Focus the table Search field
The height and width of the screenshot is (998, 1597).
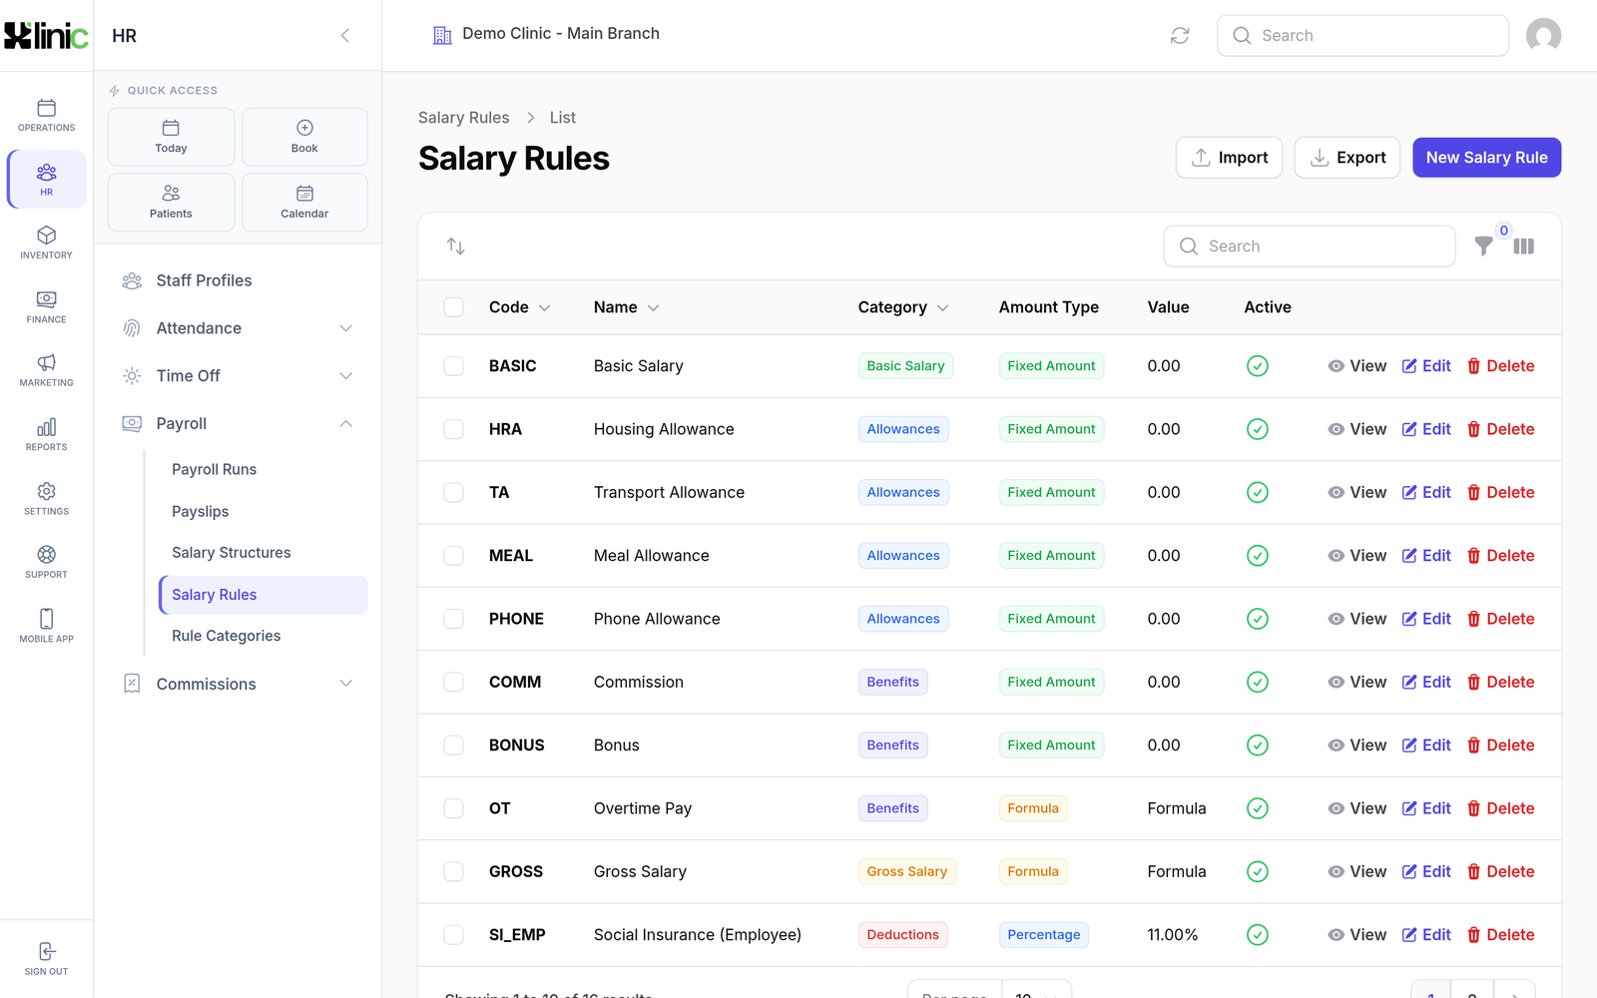click(1310, 247)
